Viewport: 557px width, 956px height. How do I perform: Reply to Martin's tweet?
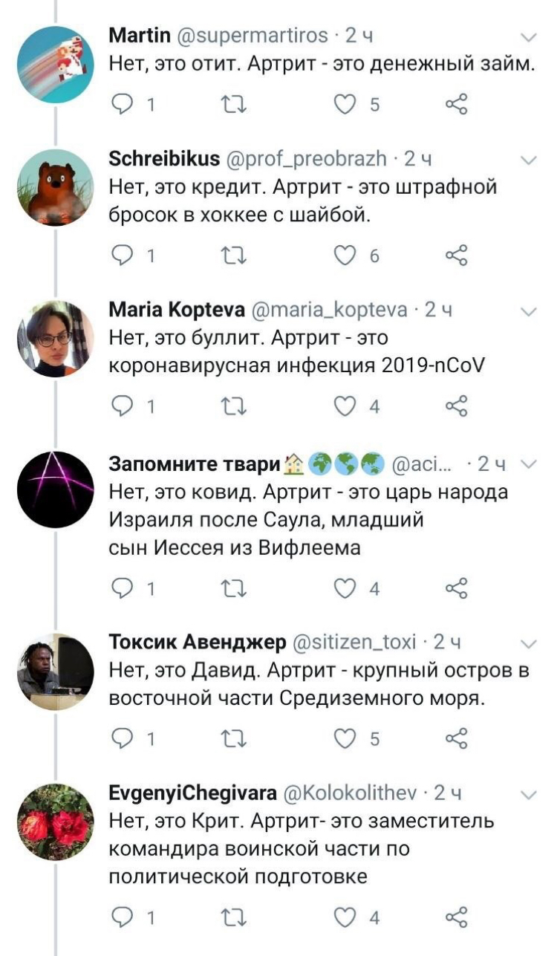pos(121,105)
